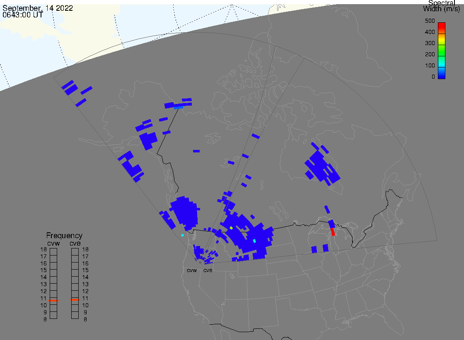This screenshot has width=464, height=340.
Task: Click the spectral width color bar
Action: tap(442, 51)
